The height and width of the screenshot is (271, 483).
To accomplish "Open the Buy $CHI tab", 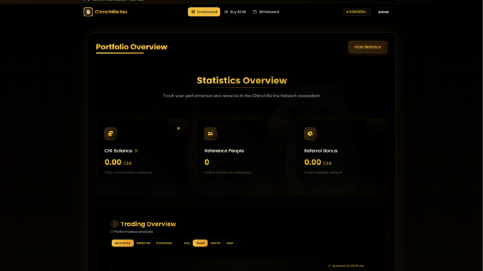I will [x=235, y=12].
